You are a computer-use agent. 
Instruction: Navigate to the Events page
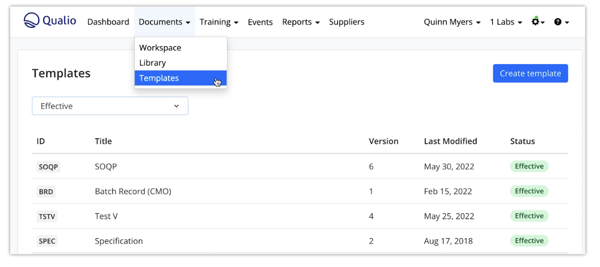pyautogui.click(x=260, y=22)
